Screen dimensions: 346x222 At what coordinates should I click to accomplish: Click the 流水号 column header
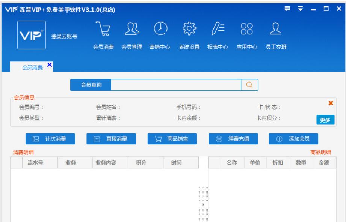click(40, 163)
